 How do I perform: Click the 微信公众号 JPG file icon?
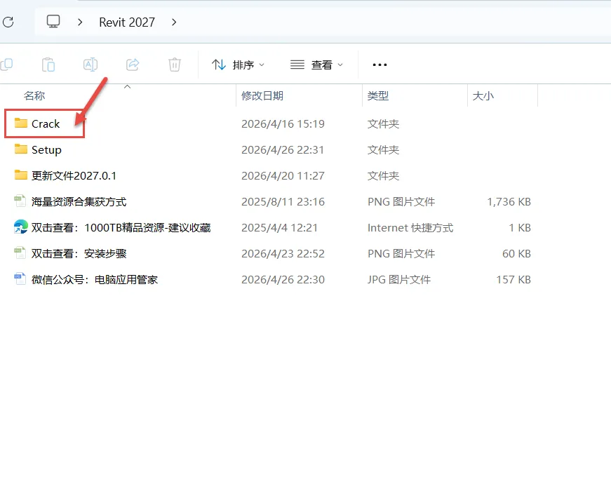pos(20,279)
